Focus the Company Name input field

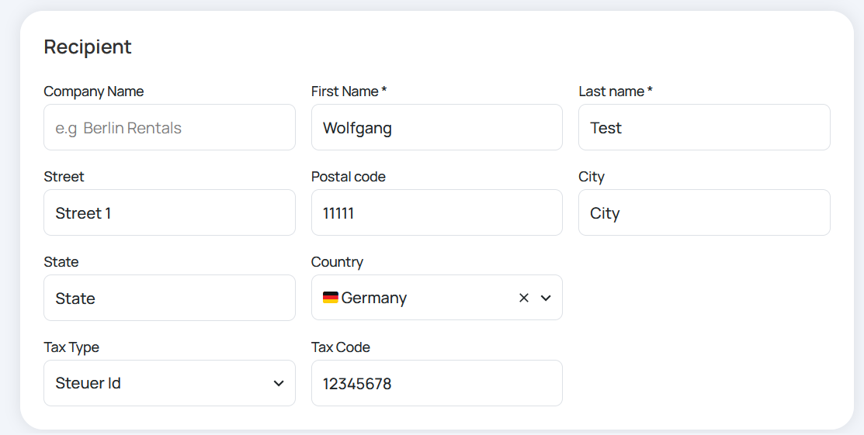tap(170, 127)
